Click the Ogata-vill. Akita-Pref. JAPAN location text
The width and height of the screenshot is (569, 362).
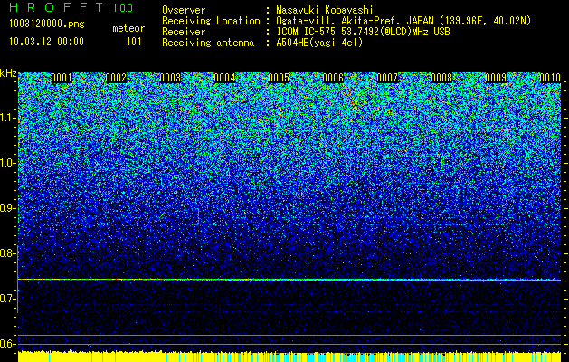403,21
